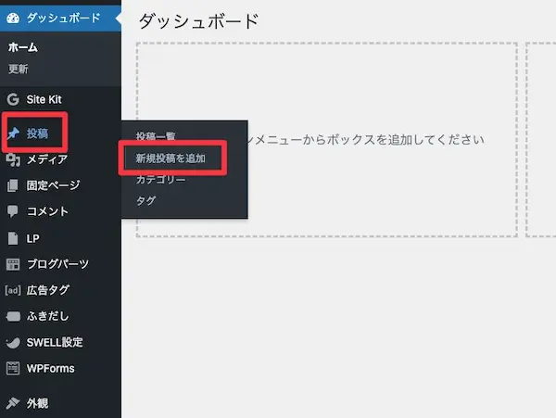This screenshot has height=418, width=556.
Task: Click the LP page icon
Action: tap(13, 238)
